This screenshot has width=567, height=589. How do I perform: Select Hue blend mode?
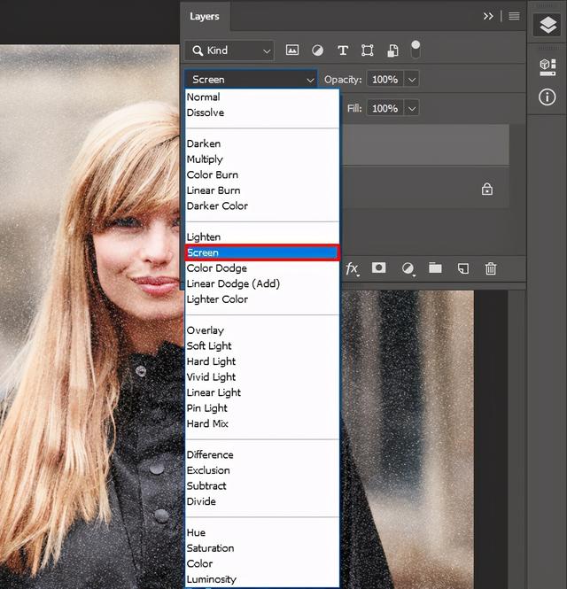pyautogui.click(x=262, y=532)
